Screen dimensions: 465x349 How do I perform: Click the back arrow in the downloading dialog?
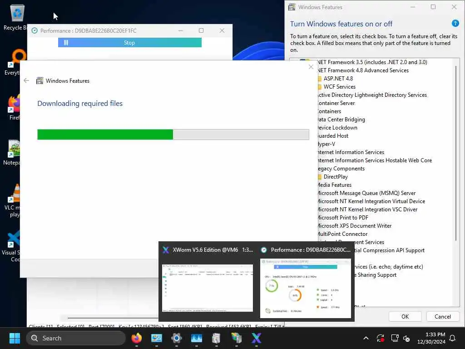[26, 80]
